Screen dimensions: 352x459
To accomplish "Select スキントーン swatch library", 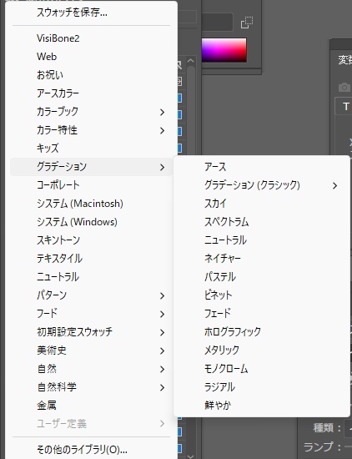I will tap(91, 240).
